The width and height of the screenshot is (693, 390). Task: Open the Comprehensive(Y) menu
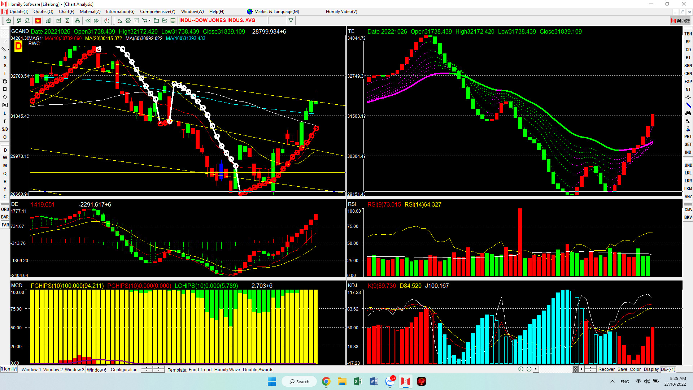point(157,12)
